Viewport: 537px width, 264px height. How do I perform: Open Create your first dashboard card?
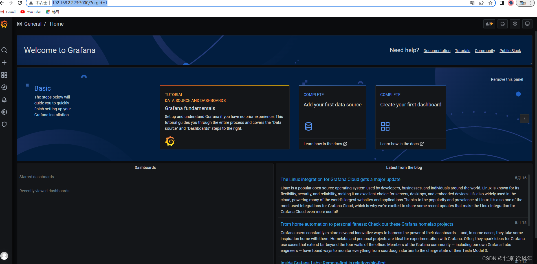click(x=411, y=117)
